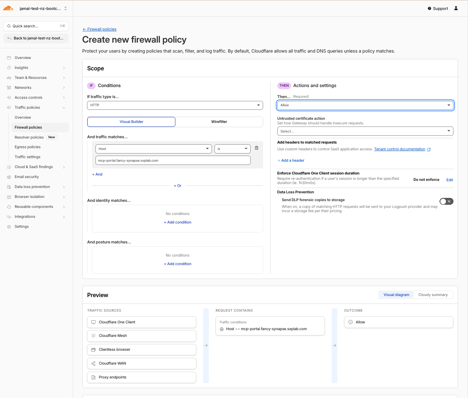Click the Support help icon
The height and width of the screenshot is (398, 468).
coord(429,9)
